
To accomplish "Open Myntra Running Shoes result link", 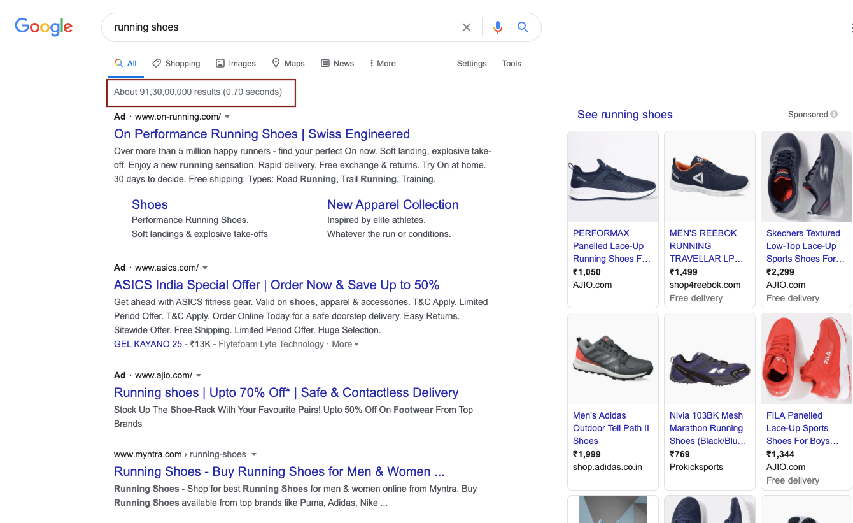I will [279, 471].
